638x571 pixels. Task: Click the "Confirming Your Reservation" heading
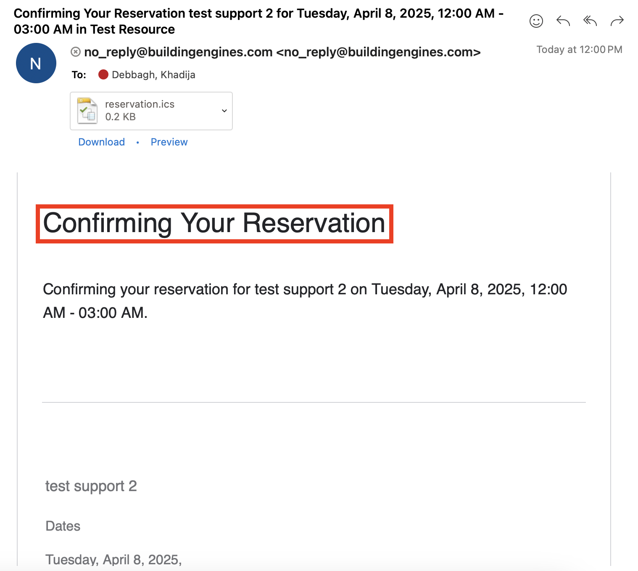click(x=214, y=223)
